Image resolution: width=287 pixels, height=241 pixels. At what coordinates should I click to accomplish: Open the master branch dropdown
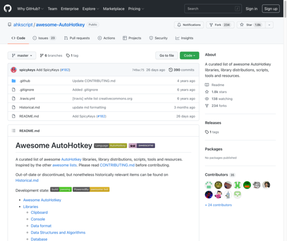(22, 55)
